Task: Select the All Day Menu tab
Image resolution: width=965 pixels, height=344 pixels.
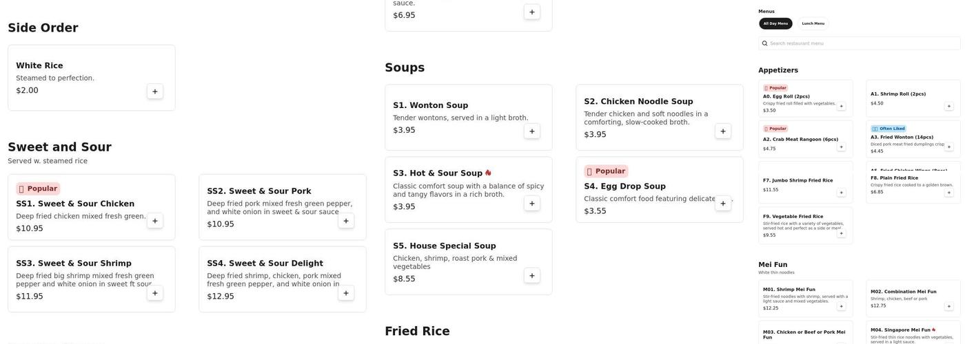Action: [775, 23]
